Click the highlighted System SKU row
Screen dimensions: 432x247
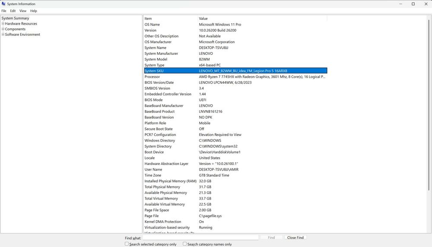coord(235,71)
